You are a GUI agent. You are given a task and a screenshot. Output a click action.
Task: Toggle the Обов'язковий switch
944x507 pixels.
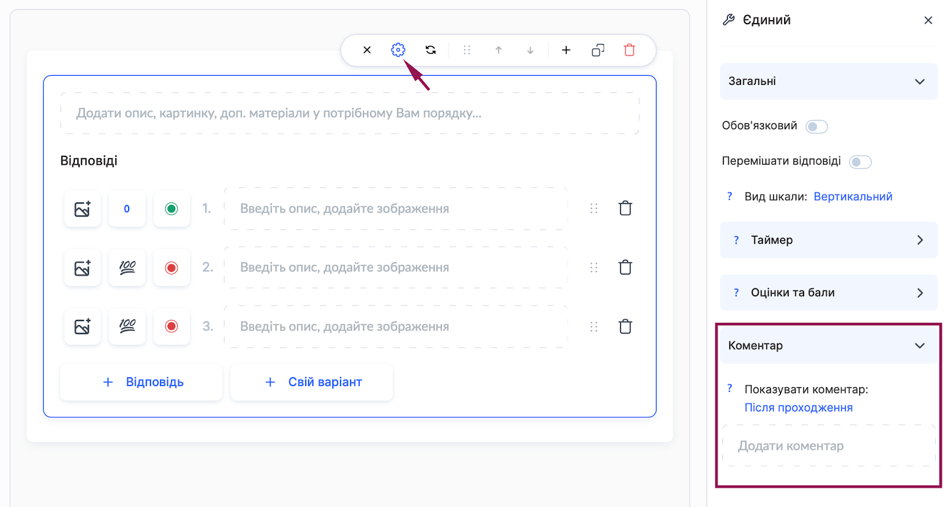click(817, 126)
